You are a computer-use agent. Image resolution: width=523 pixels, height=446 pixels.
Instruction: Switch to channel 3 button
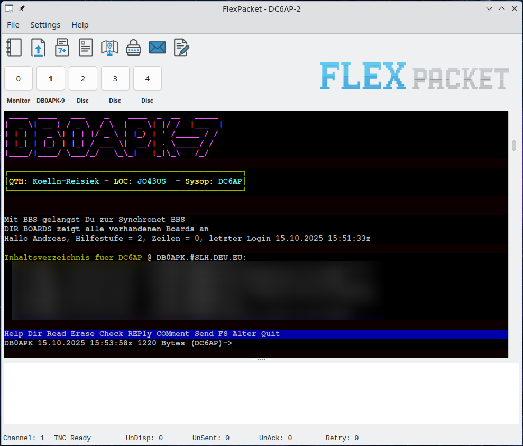(x=115, y=79)
